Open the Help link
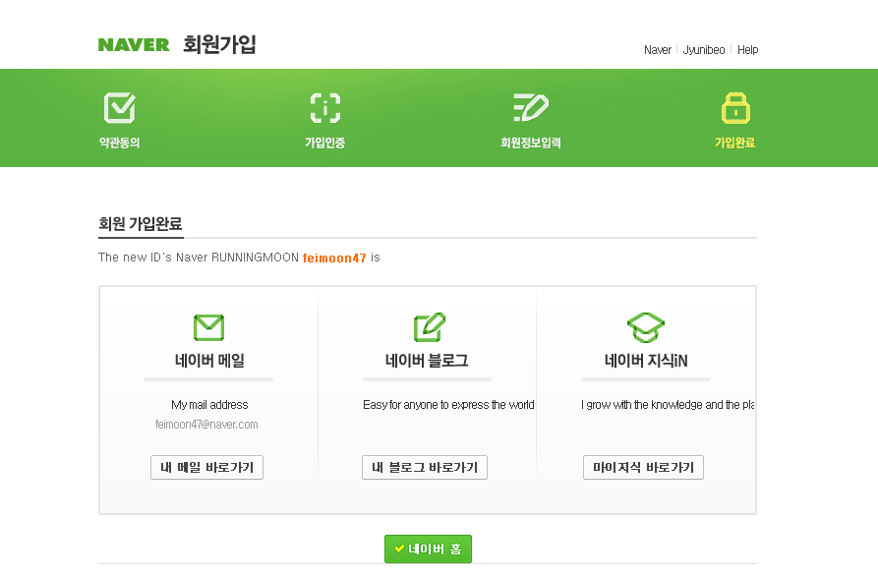 [x=747, y=50]
